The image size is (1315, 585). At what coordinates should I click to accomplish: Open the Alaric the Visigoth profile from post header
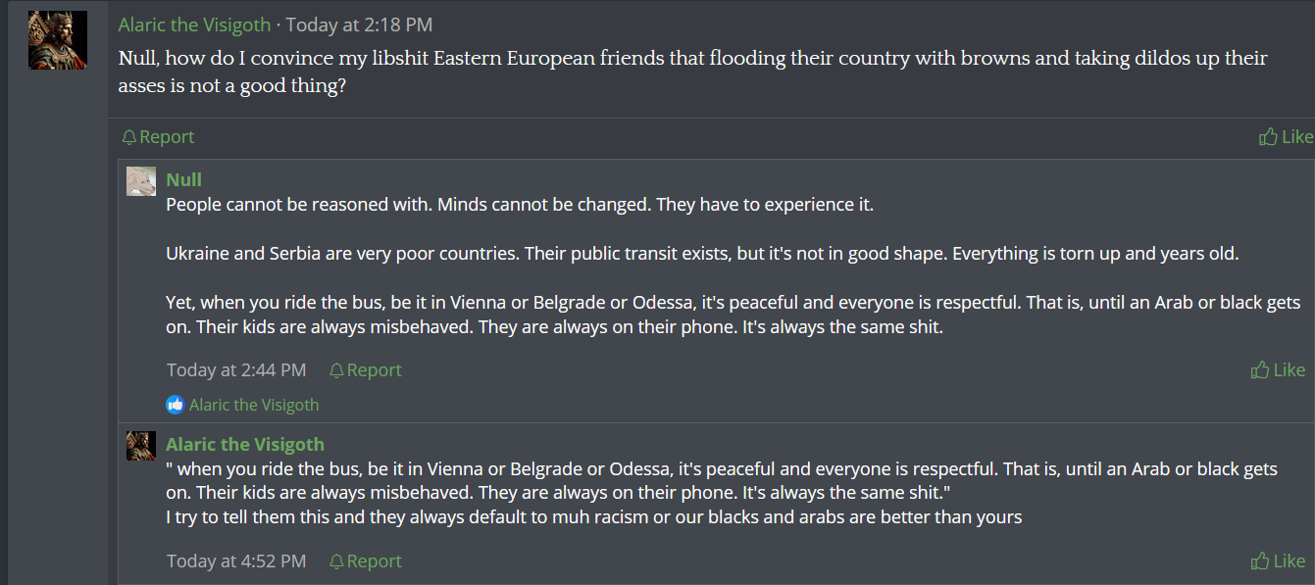pos(194,24)
